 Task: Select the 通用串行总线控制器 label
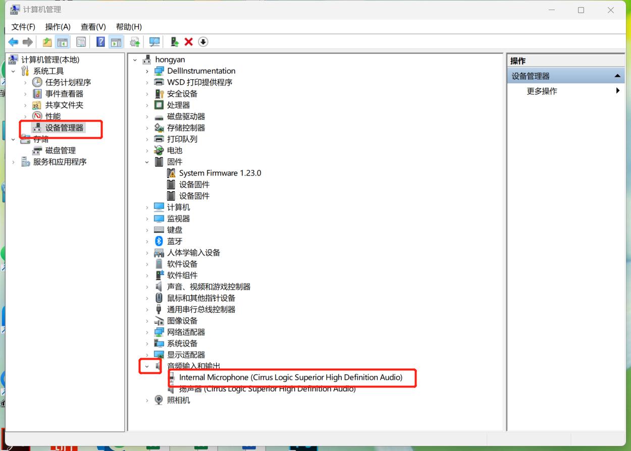coord(201,309)
